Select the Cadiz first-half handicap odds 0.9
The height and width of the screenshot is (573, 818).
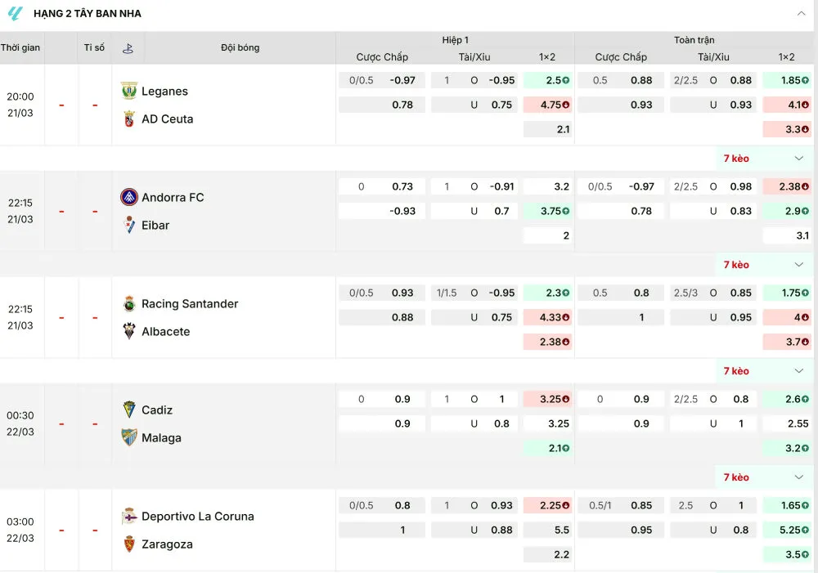click(382, 399)
